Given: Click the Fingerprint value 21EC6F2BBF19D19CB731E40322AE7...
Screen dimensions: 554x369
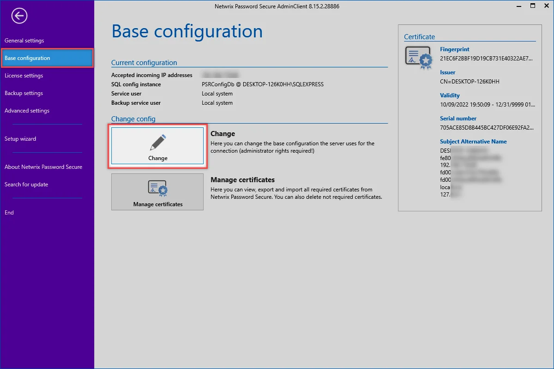Looking at the screenshot, I should click(486, 59).
